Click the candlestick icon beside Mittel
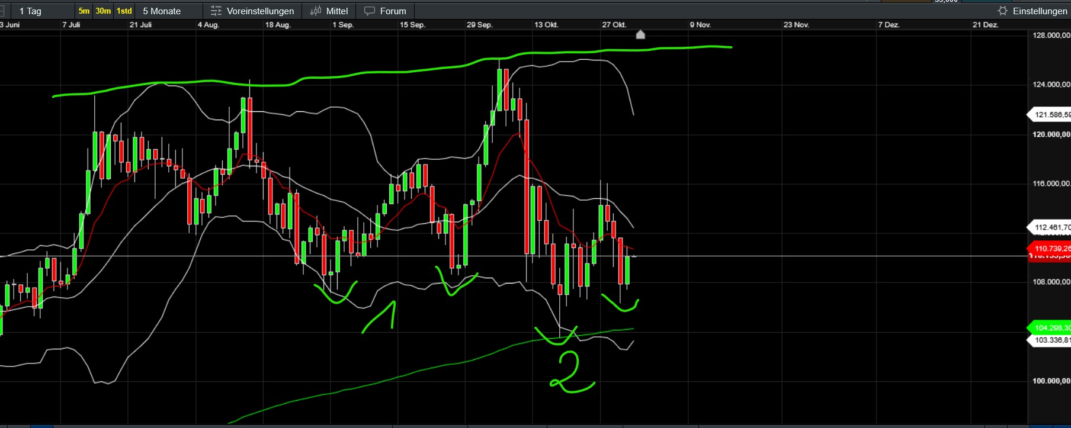This screenshot has width=1071, height=428. (x=316, y=11)
